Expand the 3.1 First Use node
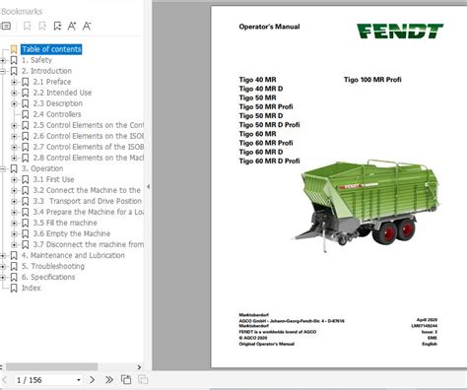Viewport: 467px width, 390px height. tap(14, 179)
